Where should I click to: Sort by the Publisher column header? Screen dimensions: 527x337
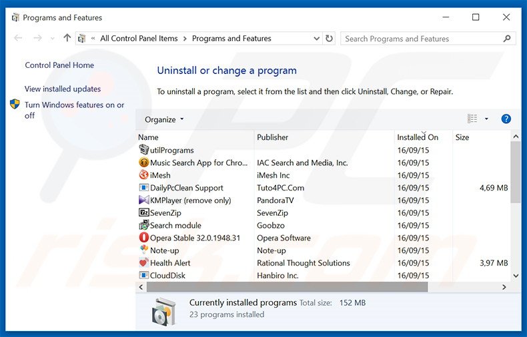tap(324, 137)
